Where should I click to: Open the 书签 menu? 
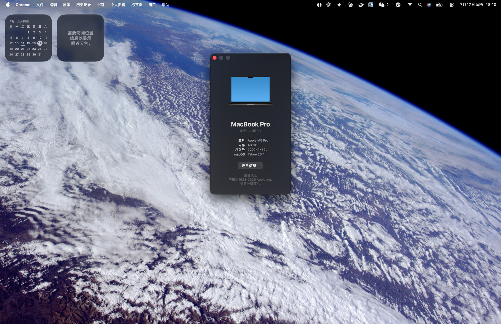pos(101,5)
